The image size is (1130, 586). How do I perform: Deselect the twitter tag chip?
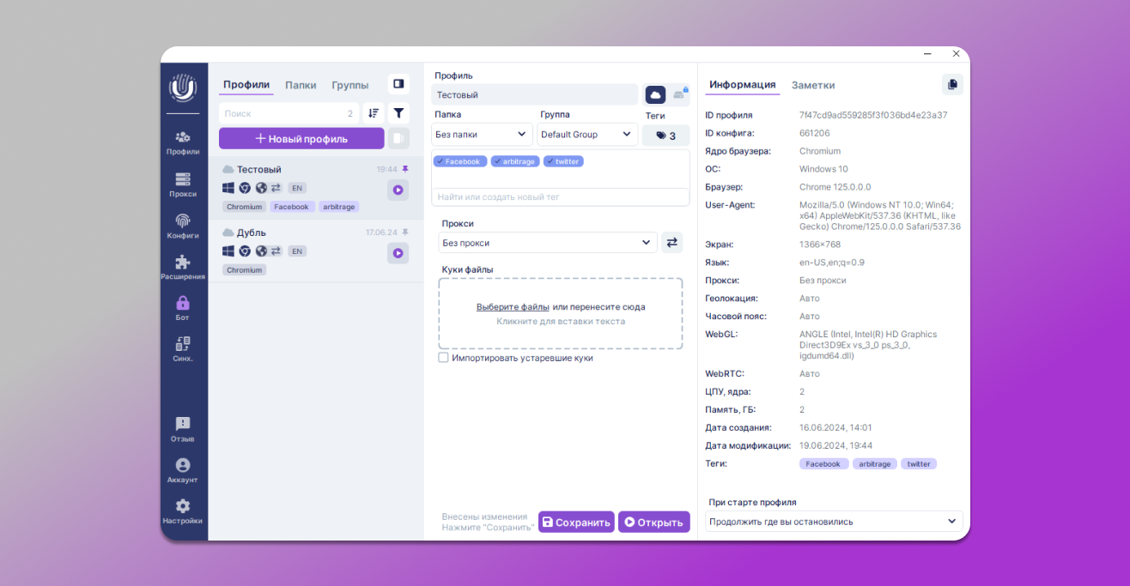coord(563,161)
